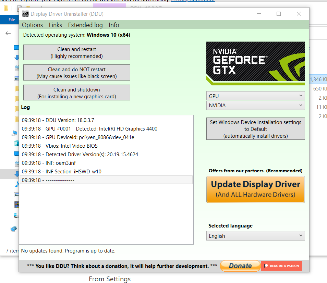Close the DDU window

tap(299, 14)
